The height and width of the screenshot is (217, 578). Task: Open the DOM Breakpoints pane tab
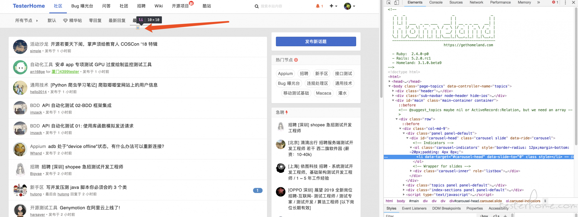click(446, 209)
